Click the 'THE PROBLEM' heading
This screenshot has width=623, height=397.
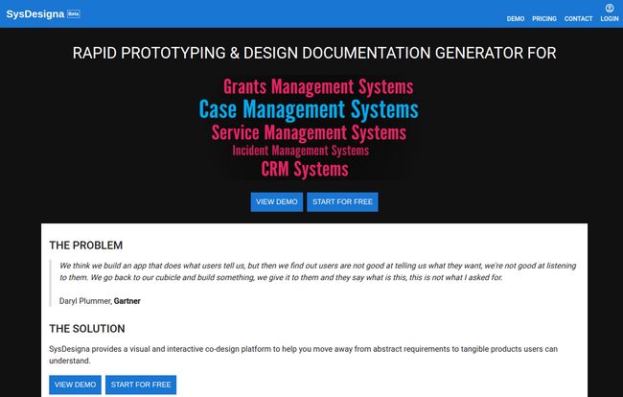86,245
